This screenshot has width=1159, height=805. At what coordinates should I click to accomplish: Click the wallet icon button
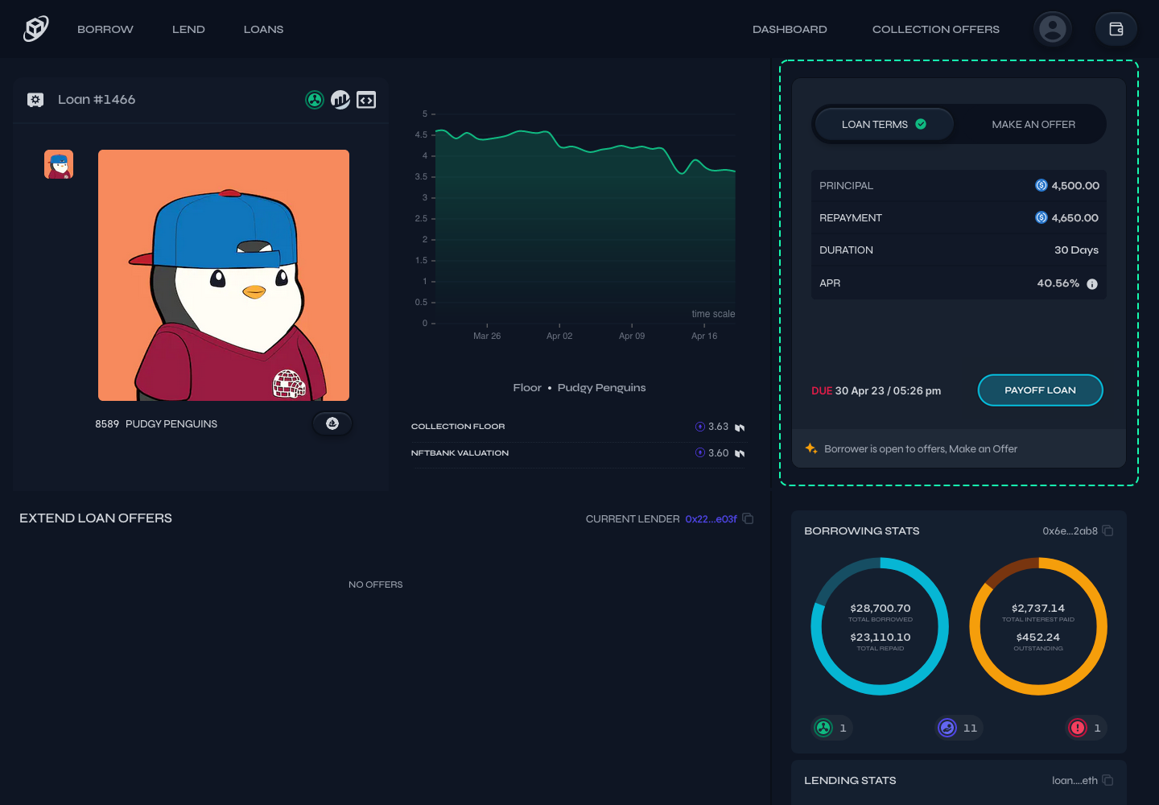click(x=1116, y=29)
